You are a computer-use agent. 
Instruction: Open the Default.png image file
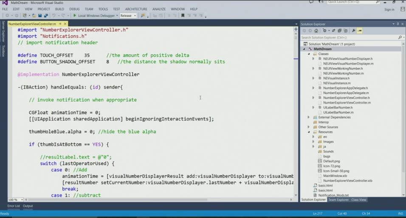pos(331,161)
